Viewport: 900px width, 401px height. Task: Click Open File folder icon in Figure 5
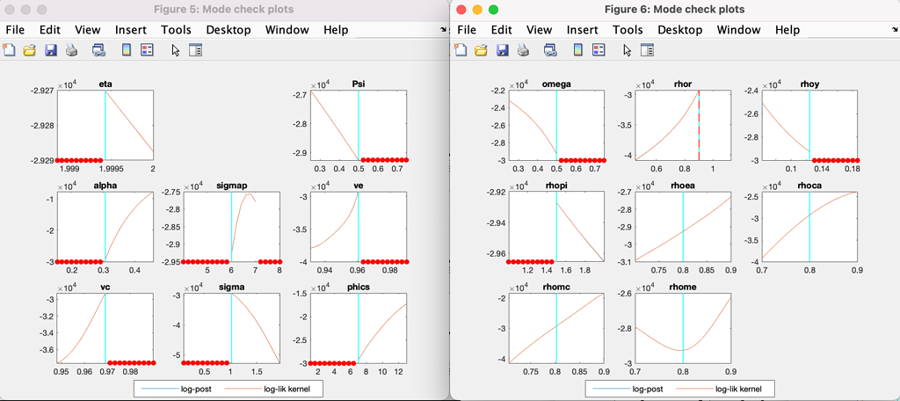(x=30, y=50)
